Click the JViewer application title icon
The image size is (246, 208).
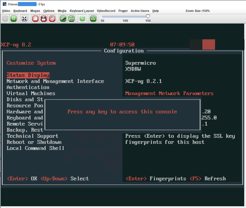pyautogui.click(x=5, y=4)
